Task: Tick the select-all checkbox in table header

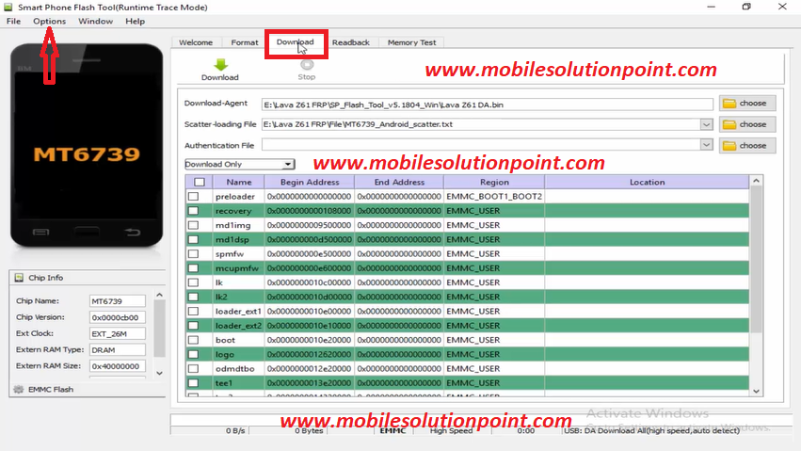Action: point(200,182)
